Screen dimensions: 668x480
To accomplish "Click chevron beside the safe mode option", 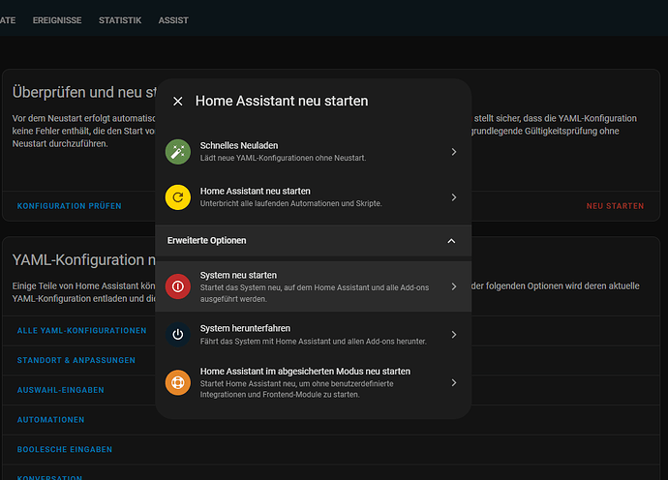I will click(453, 383).
